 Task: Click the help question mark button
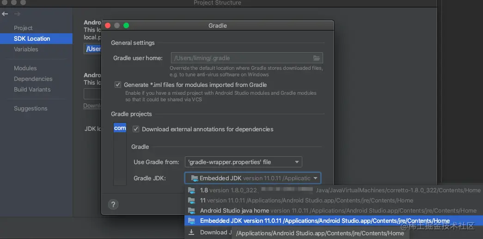(x=113, y=204)
